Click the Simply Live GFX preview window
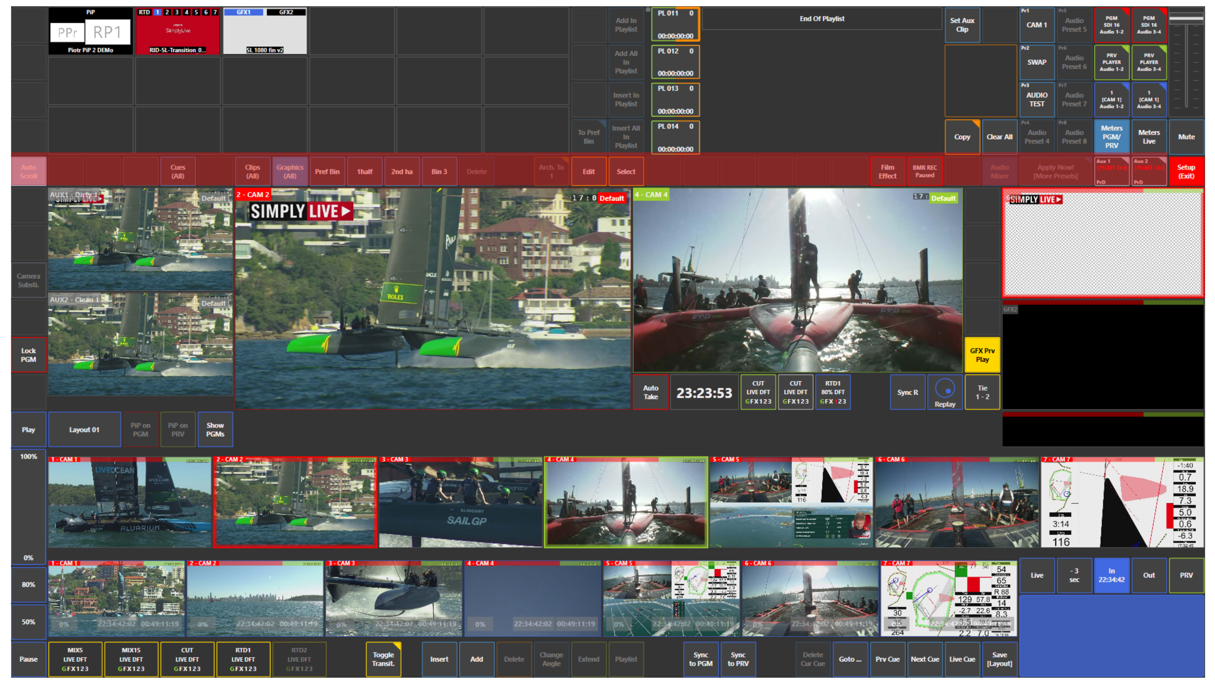Image resolution: width=1215 pixels, height=683 pixels. click(1103, 244)
